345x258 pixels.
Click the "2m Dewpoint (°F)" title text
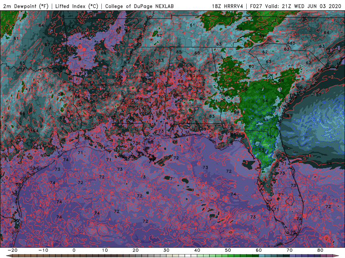25,6
